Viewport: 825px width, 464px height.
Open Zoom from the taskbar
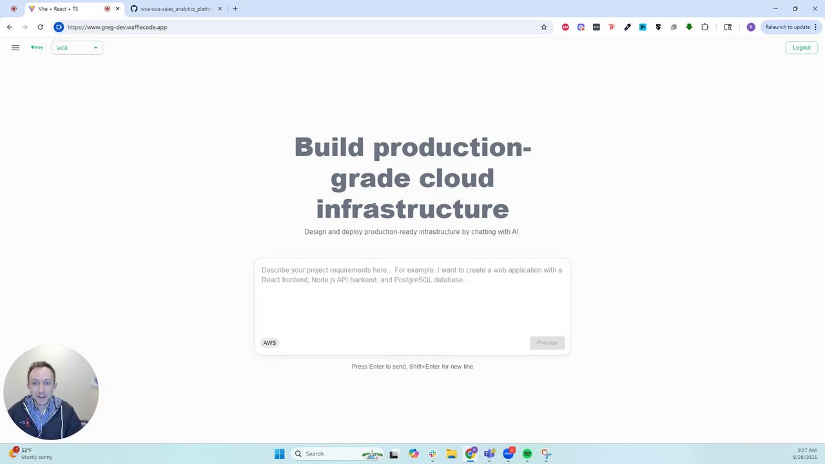pyautogui.click(x=509, y=454)
